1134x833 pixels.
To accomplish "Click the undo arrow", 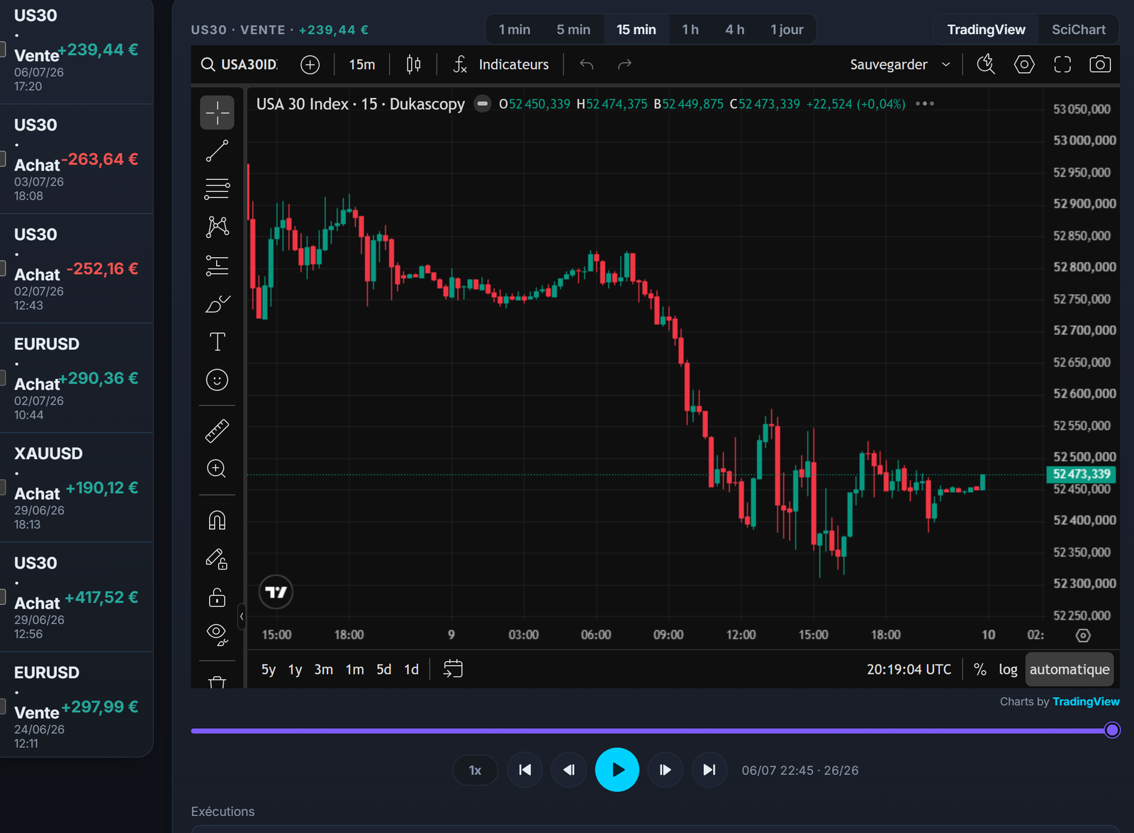I will [x=587, y=64].
